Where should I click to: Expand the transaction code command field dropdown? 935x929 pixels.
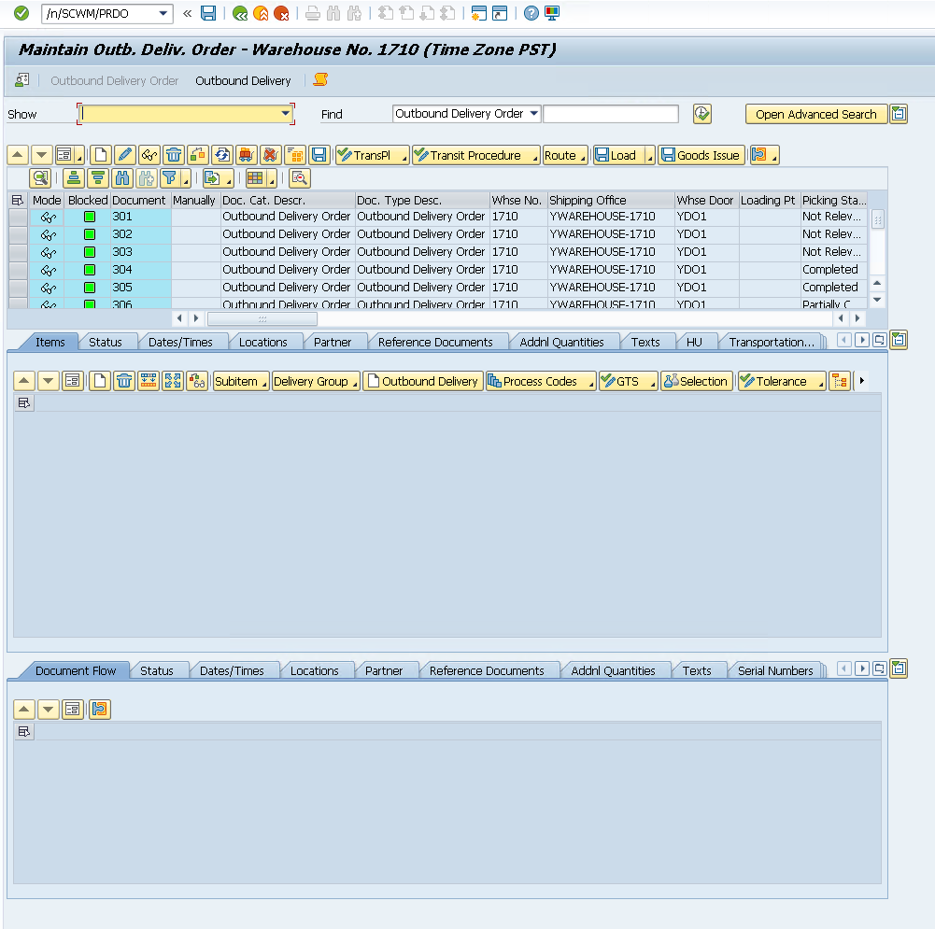click(x=164, y=13)
